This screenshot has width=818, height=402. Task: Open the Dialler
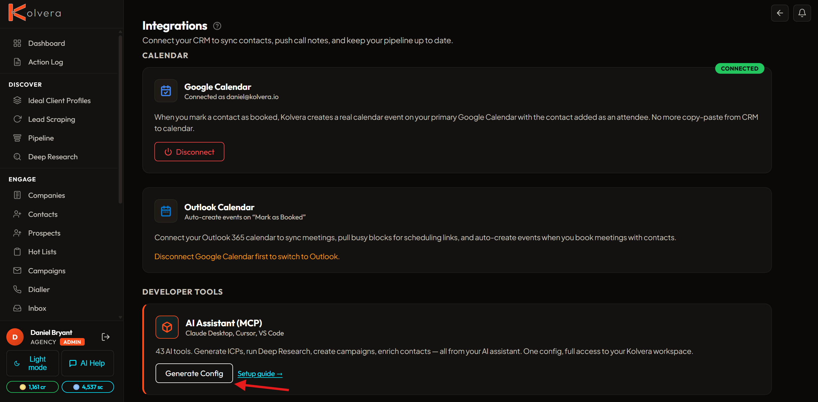[x=39, y=289]
